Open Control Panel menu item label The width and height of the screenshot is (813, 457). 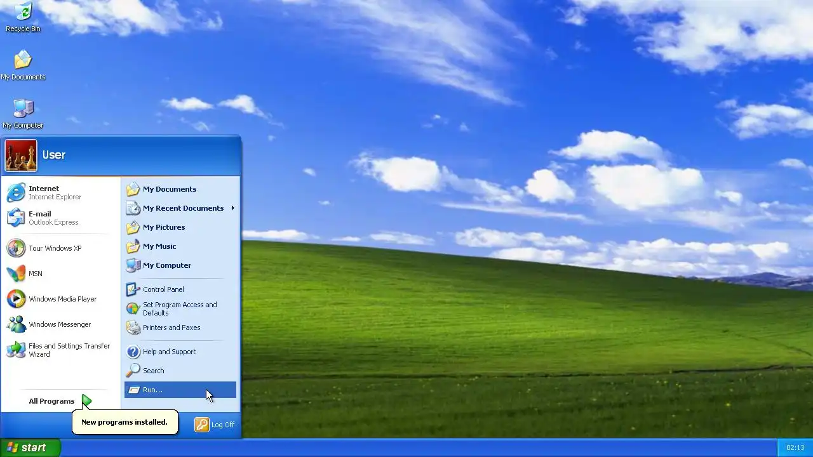click(x=163, y=289)
